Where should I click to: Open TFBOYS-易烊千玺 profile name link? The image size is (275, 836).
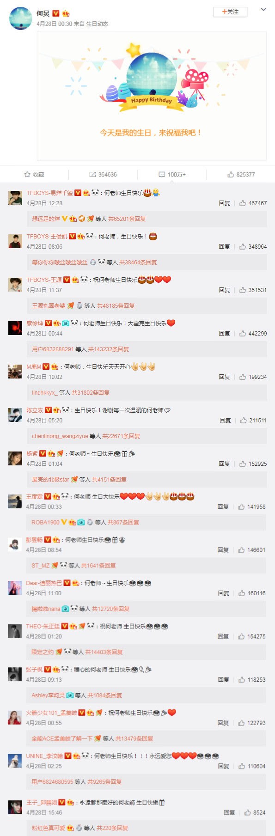[x=49, y=193]
